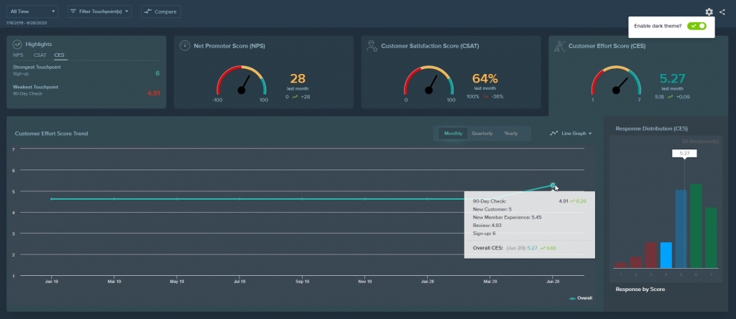Click the Net Promoter Score gauge icon
Image resolution: width=736 pixels, height=319 pixels.
(185, 46)
